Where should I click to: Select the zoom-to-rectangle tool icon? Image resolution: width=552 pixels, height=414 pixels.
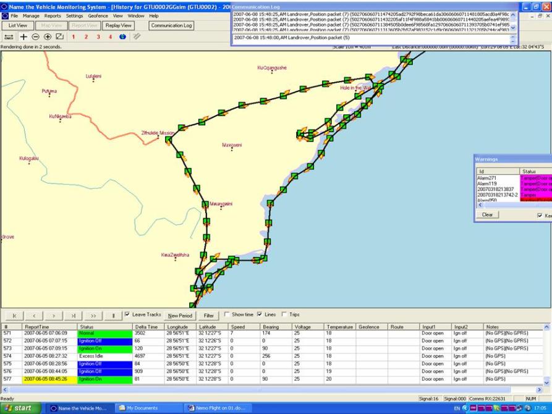coord(59,37)
